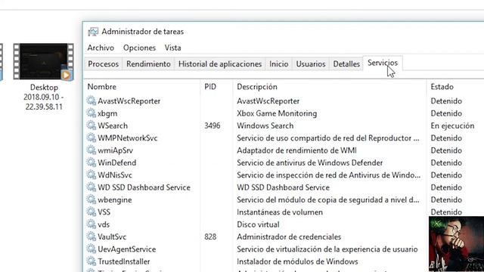Click PID value 3496
The height and width of the screenshot is (272, 484).
point(213,125)
